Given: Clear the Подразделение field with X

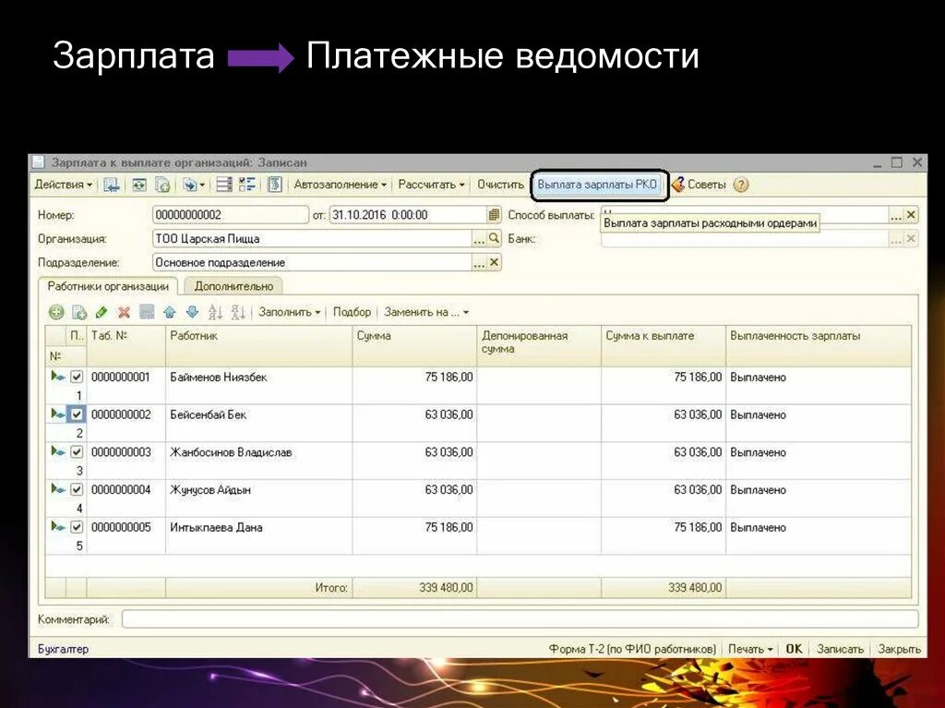Looking at the screenshot, I should click(494, 262).
